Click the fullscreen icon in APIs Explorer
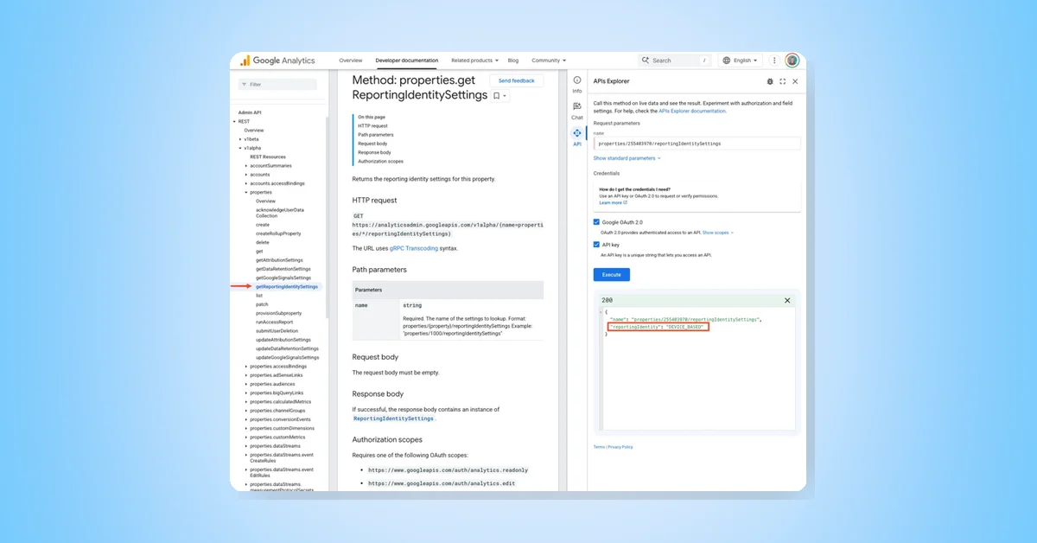 782,81
